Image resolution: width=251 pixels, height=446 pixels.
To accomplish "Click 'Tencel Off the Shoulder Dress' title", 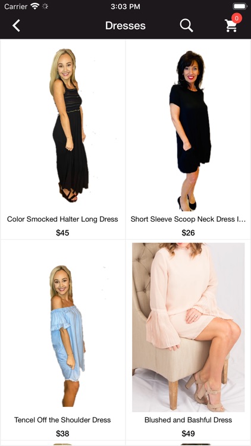I will click(62, 420).
